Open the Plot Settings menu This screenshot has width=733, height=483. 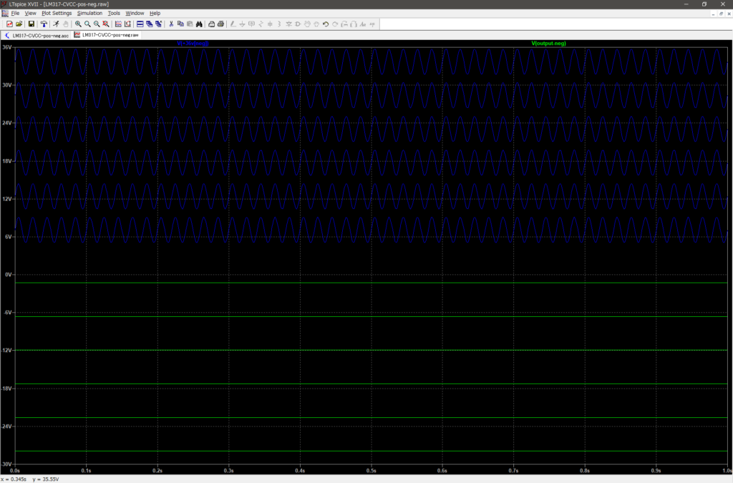click(57, 13)
